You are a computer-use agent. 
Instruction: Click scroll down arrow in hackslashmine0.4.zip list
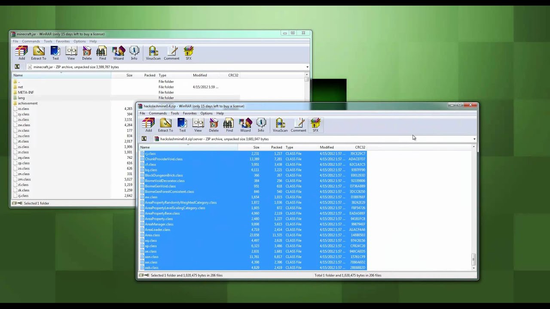474,268
